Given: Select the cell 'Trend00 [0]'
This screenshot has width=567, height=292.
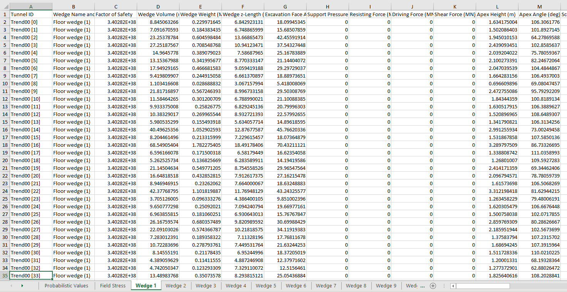Looking at the screenshot, I should 31,22.
